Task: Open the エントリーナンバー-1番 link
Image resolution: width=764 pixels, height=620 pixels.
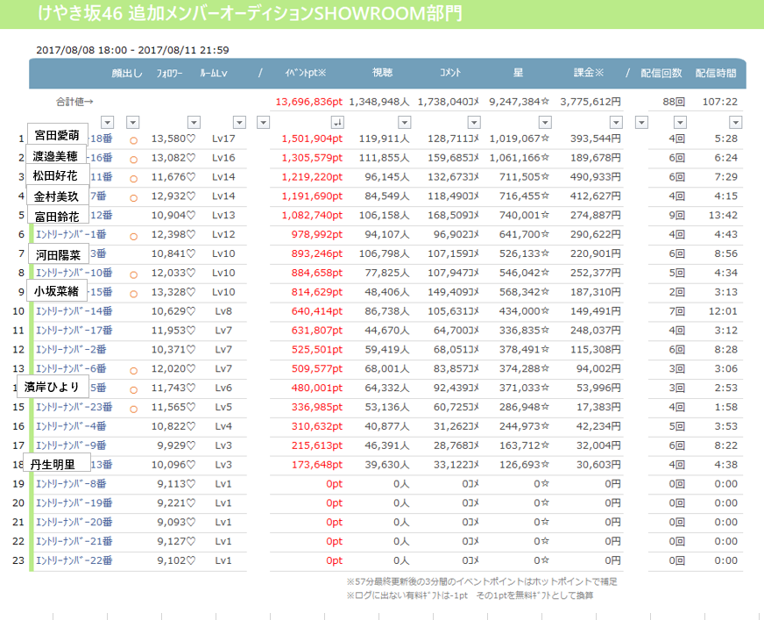Action: coord(71,235)
